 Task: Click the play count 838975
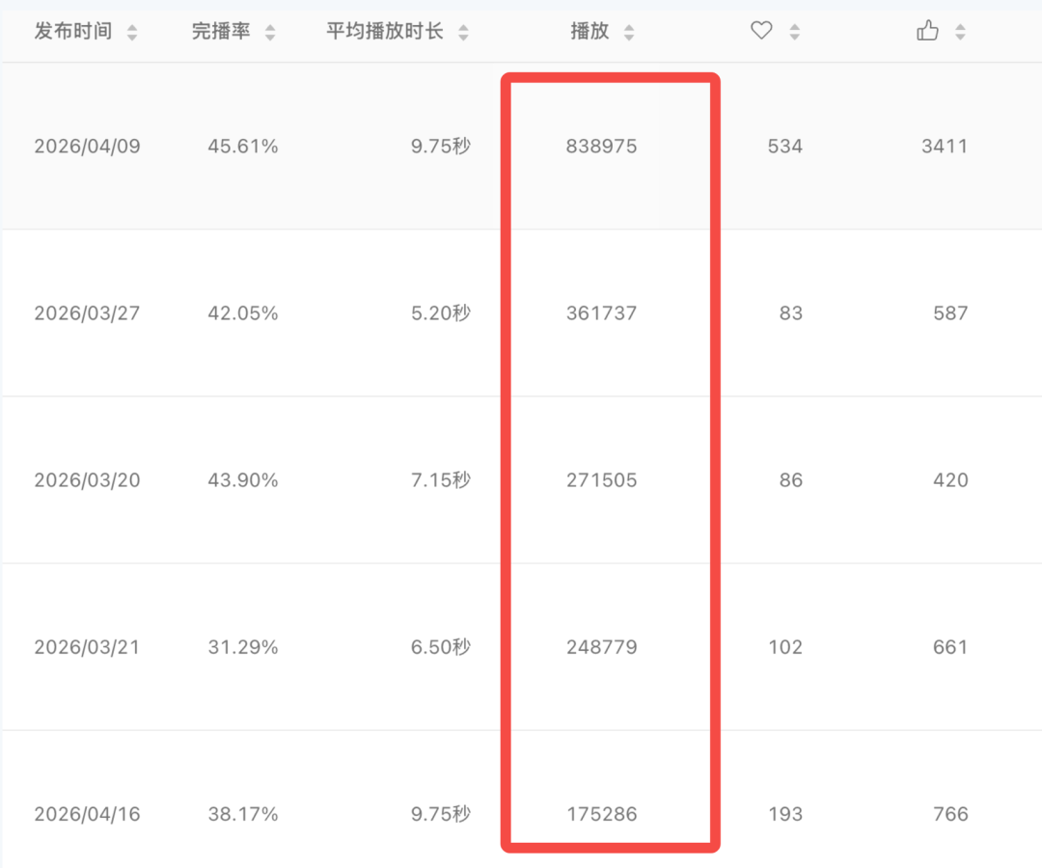click(601, 146)
